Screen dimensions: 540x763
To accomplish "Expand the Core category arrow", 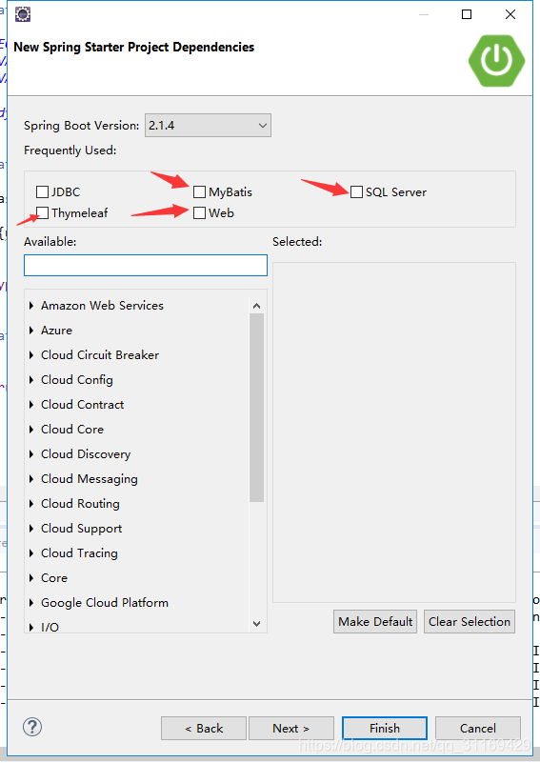I will (x=31, y=578).
